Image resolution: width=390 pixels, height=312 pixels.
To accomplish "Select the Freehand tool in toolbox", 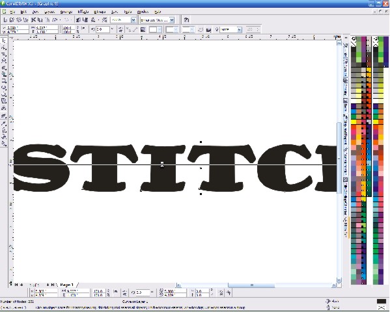I will (4, 68).
